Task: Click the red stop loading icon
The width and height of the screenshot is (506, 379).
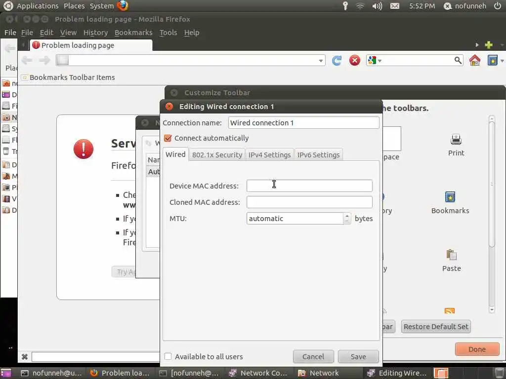Action: pos(355,60)
